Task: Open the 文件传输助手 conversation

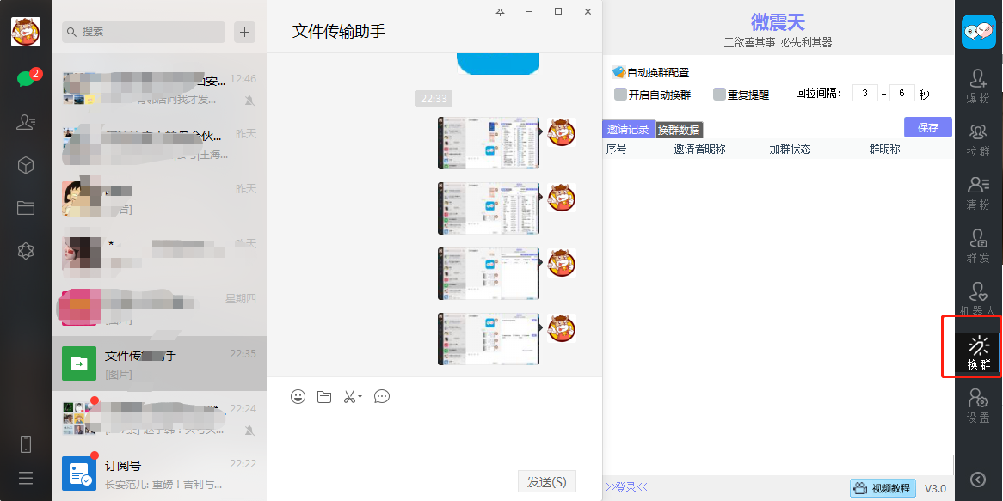Action: tap(158, 364)
